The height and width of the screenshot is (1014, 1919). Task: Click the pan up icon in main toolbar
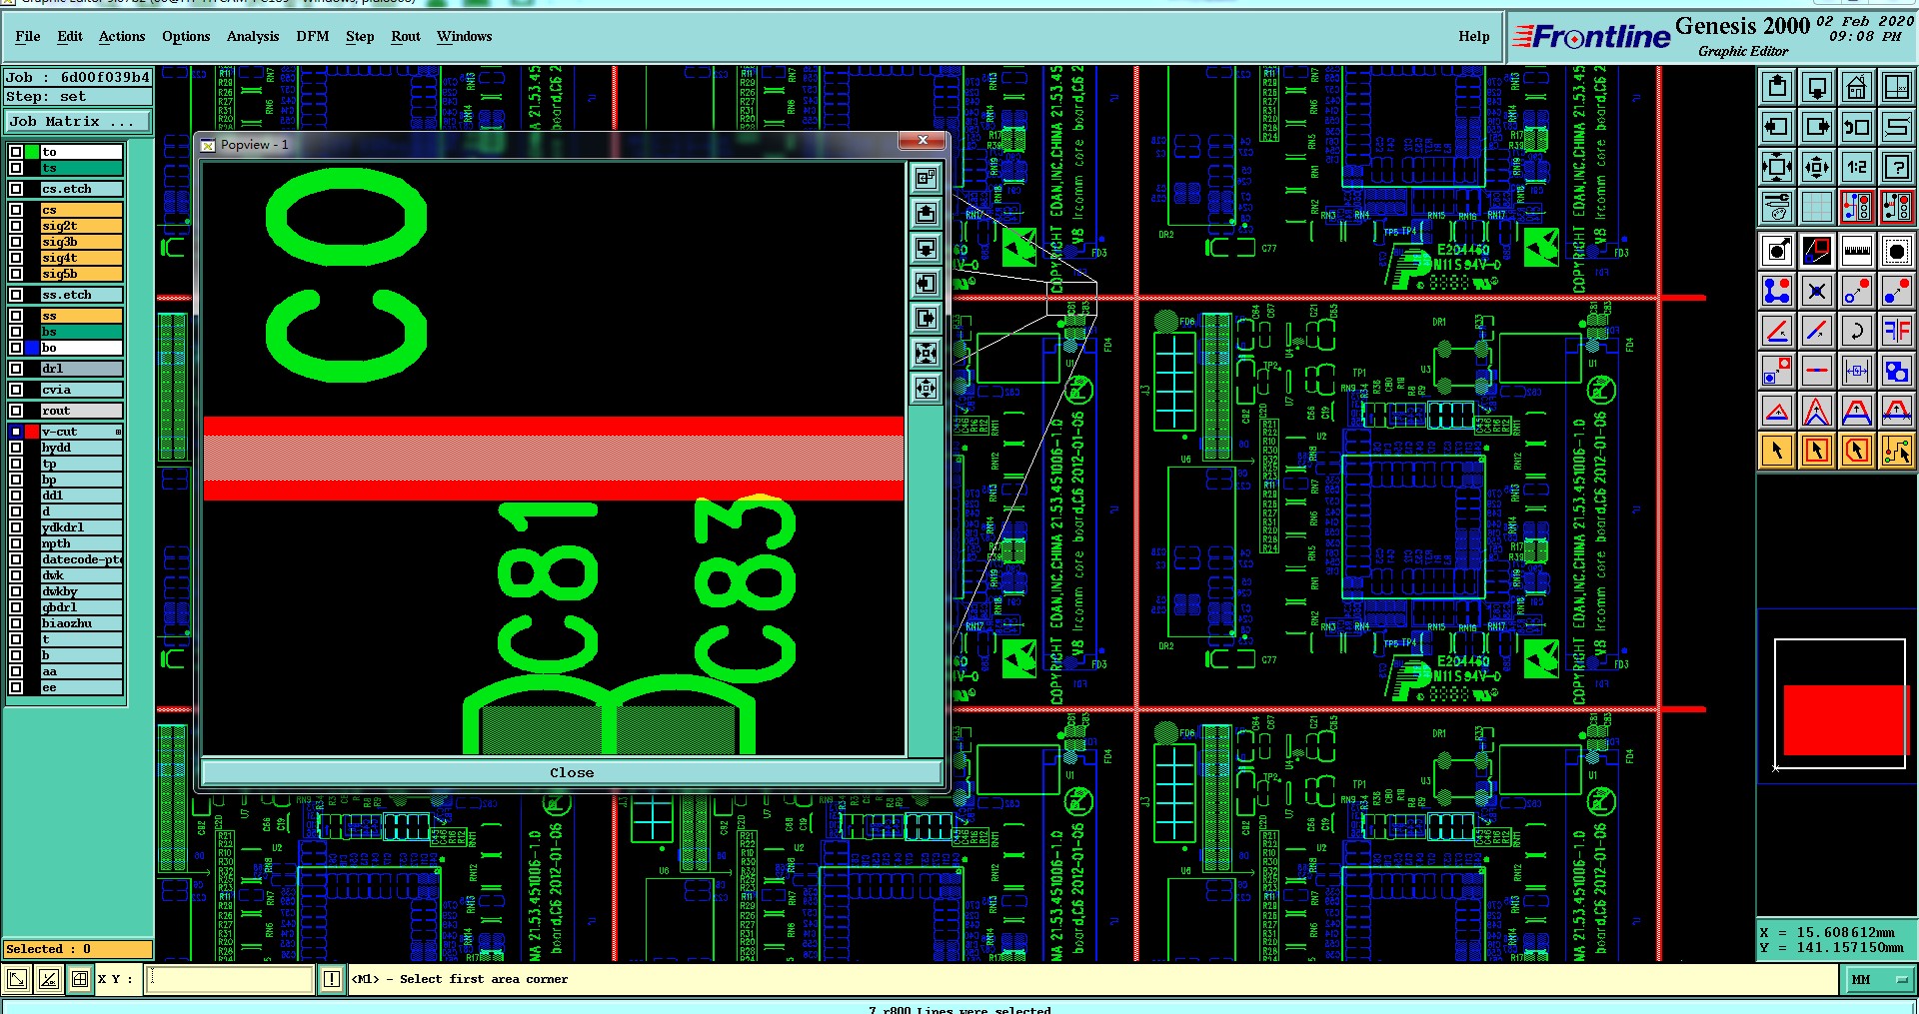[x=1777, y=87]
